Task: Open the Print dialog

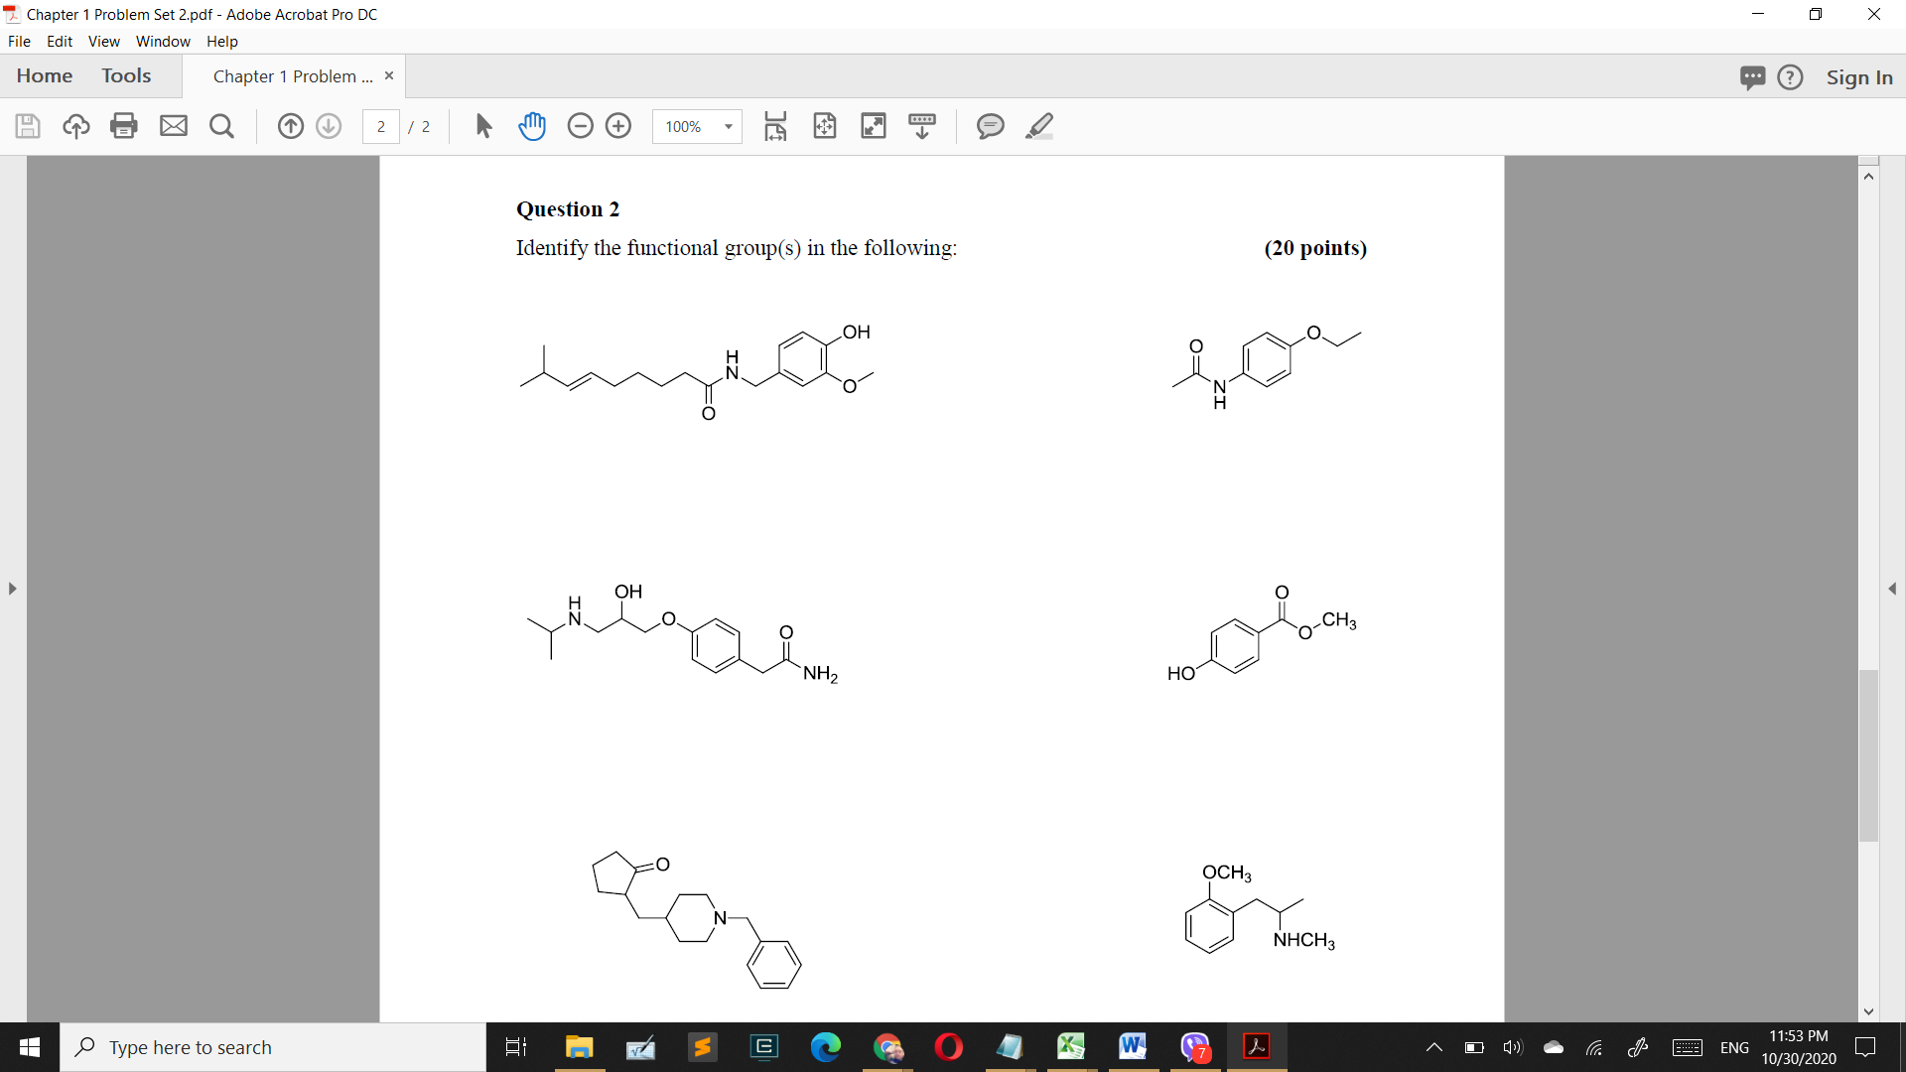Action: (123, 126)
